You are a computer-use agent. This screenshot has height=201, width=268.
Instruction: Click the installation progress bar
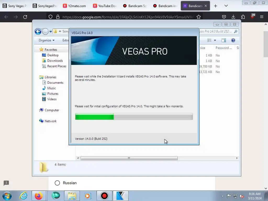tap(134, 116)
